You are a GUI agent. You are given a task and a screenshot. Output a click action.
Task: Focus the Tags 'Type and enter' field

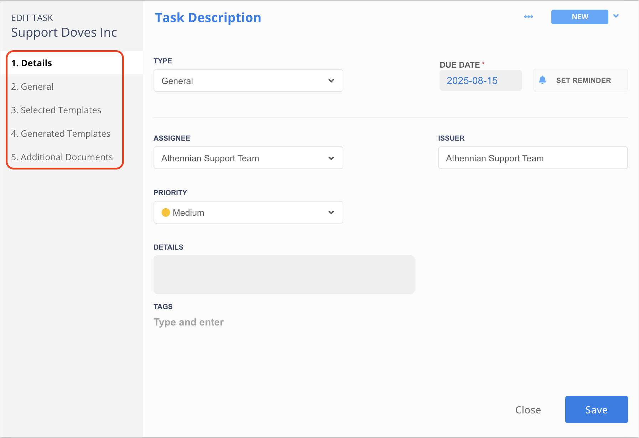(189, 322)
